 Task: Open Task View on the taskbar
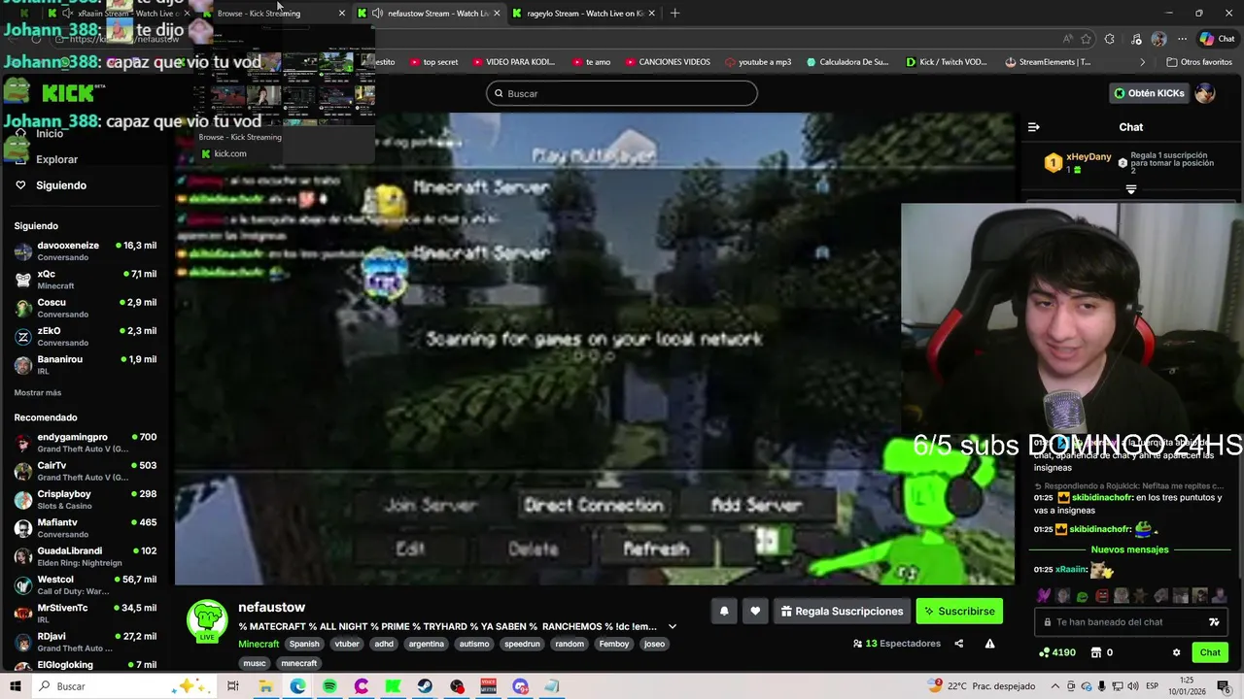click(x=233, y=686)
